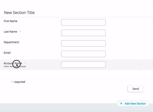Click the Email field label
Viewport: 153px width, 112px height.
point(7,53)
